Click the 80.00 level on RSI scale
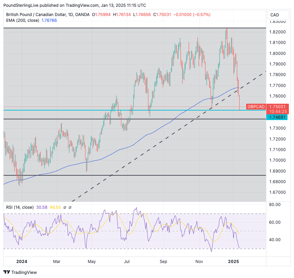 click(x=275, y=205)
